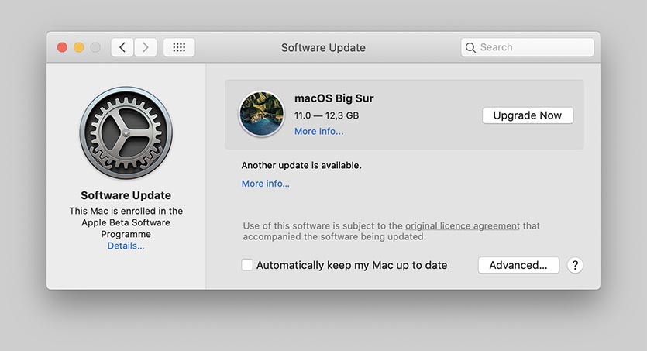Open help with the question mark button
The height and width of the screenshot is (351, 647).
tap(575, 265)
